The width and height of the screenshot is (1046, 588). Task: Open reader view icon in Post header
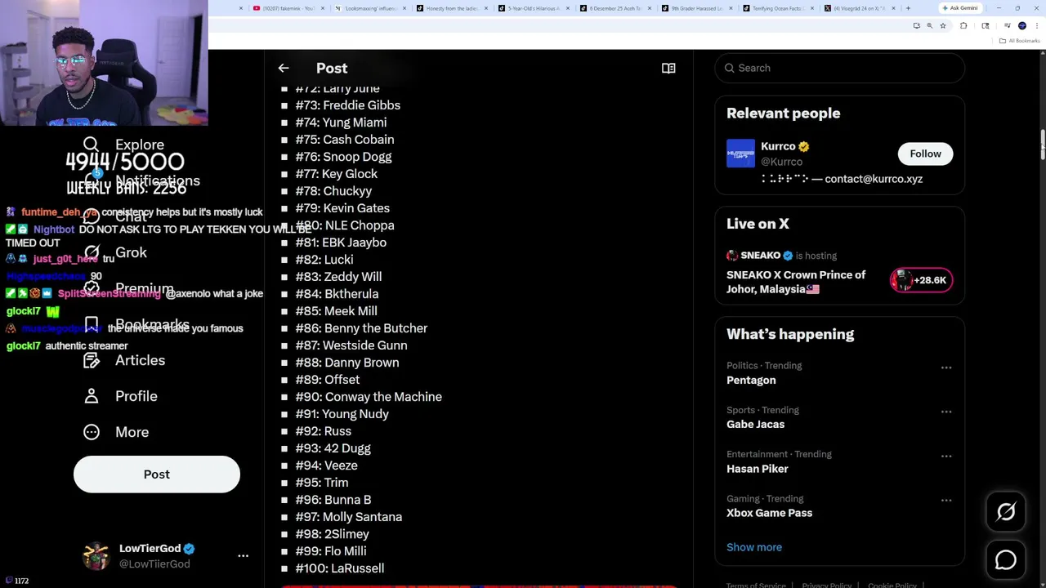[668, 69]
